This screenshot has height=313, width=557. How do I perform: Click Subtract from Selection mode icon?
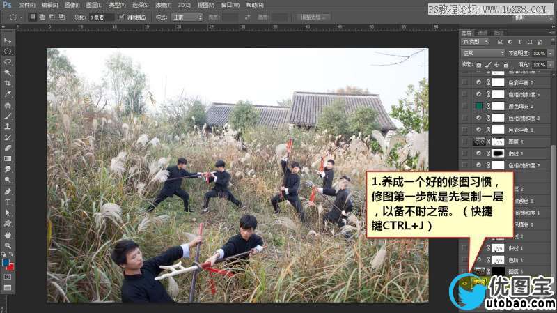[52, 17]
